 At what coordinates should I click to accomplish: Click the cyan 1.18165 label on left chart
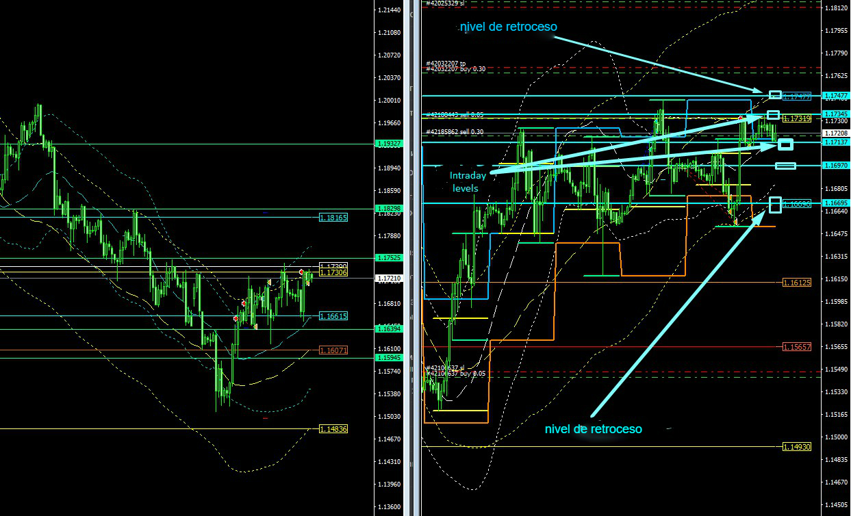(x=333, y=218)
